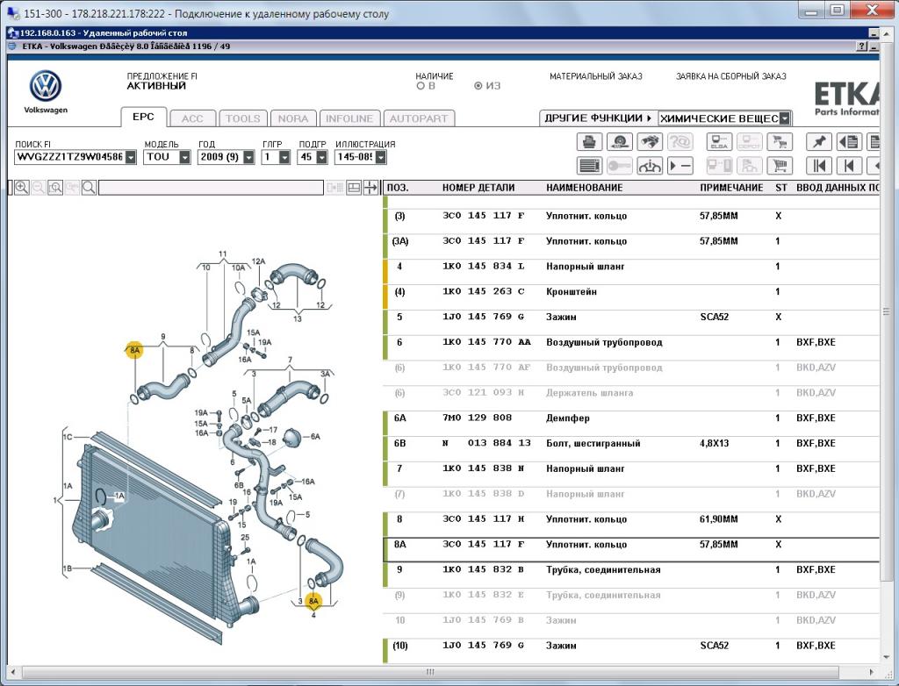899x686 pixels.
Task: Click yellow 8A callout near part 4
Action: click(313, 601)
